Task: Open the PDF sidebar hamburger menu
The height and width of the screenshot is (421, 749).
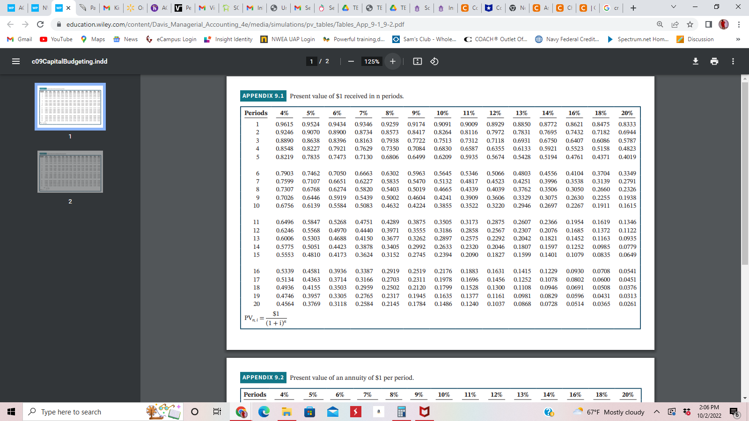Action: tap(15, 61)
